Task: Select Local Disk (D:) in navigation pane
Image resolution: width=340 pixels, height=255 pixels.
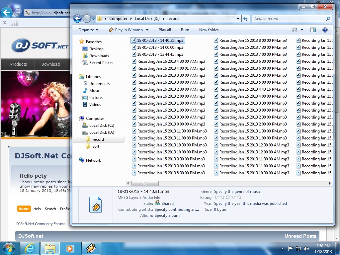Action: point(102,132)
